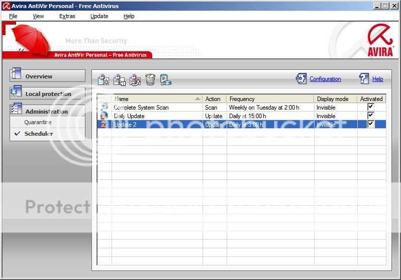Open the Overview section
Image resolution: width=401 pixels, height=280 pixels.
[47, 76]
